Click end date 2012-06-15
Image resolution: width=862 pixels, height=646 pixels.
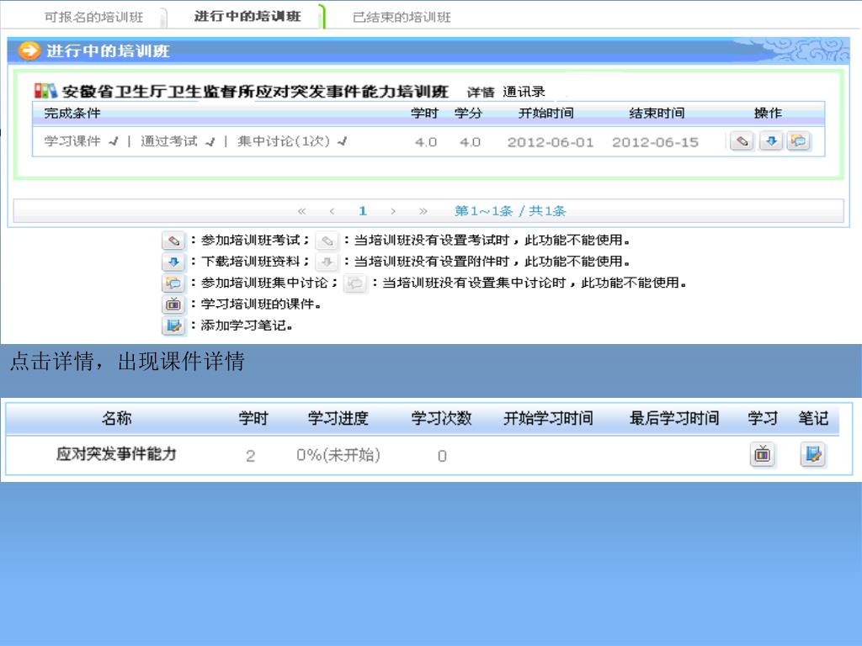(655, 142)
